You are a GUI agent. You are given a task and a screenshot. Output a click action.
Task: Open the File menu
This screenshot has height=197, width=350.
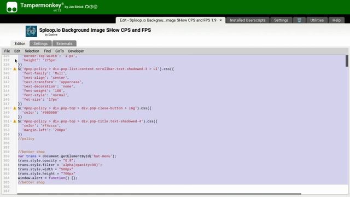pyautogui.click(x=7, y=51)
